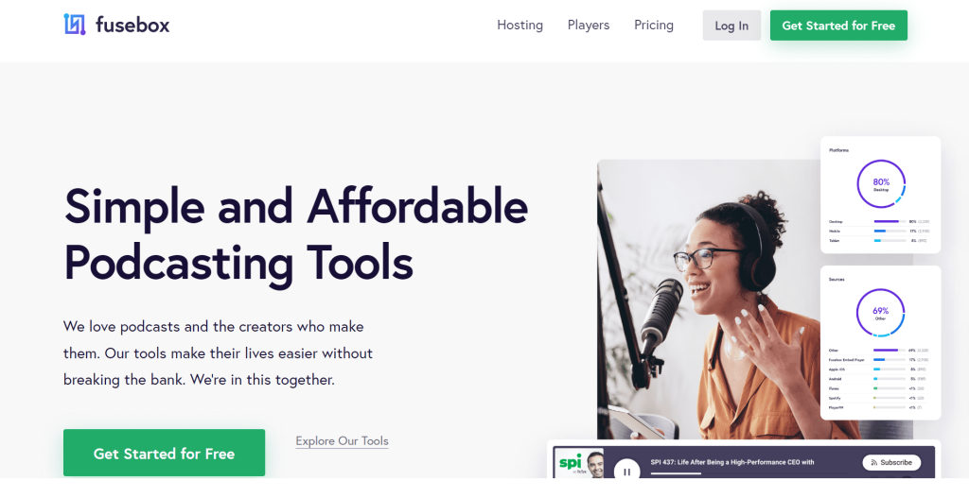Viewport: 969px width, 498px height.
Task: Click the Desktop row in Platforms card
Action: pos(879,221)
